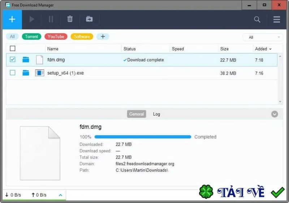The height and width of the screenshot is (203, 289).
Task: Switch to the General tab
Action: coord(137,114)
